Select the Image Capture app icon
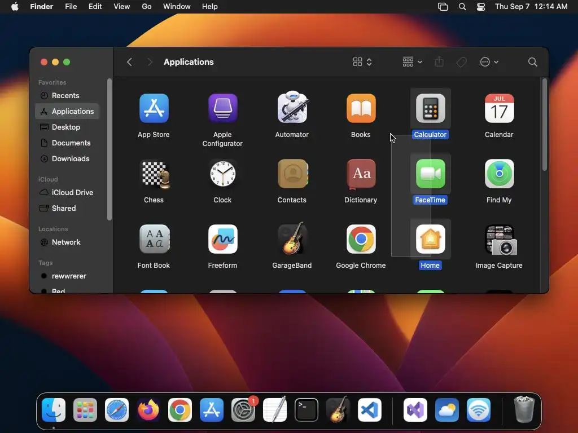578x433 pixels. [501, 240]
